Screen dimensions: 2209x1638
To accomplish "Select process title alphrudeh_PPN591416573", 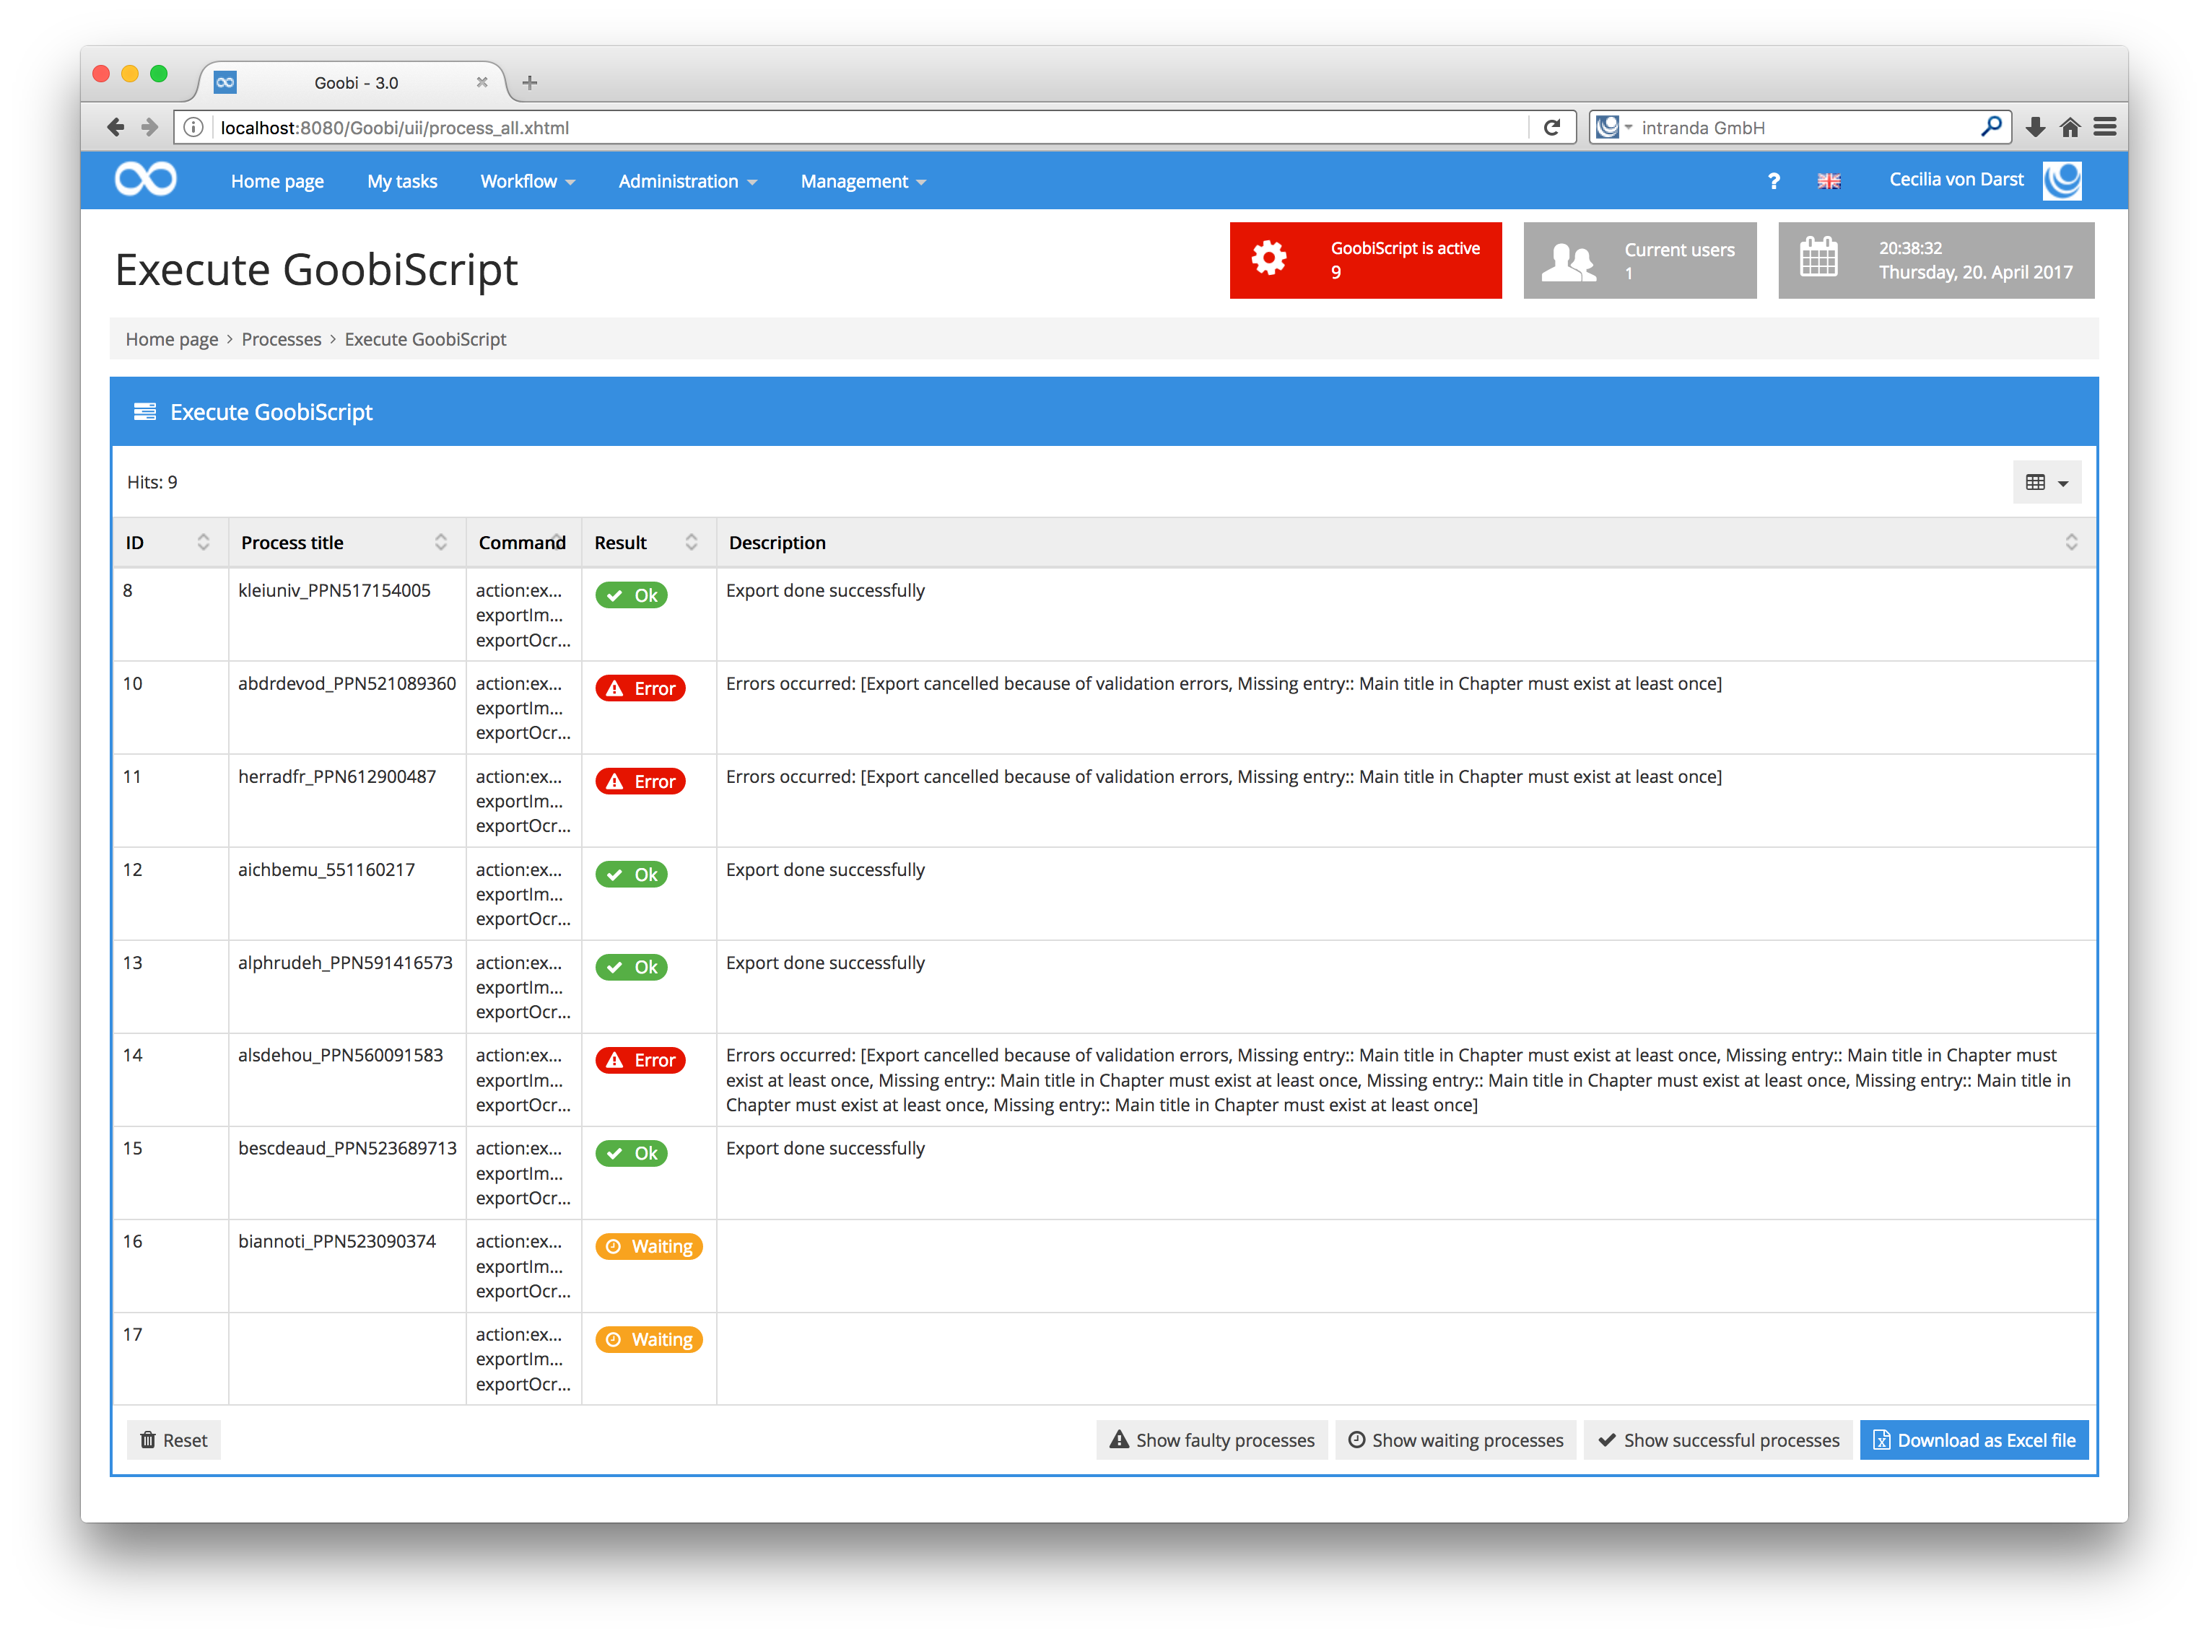I will pos(345,963).
